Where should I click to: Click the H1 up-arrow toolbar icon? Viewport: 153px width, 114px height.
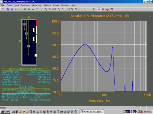(x=46, y=9)
